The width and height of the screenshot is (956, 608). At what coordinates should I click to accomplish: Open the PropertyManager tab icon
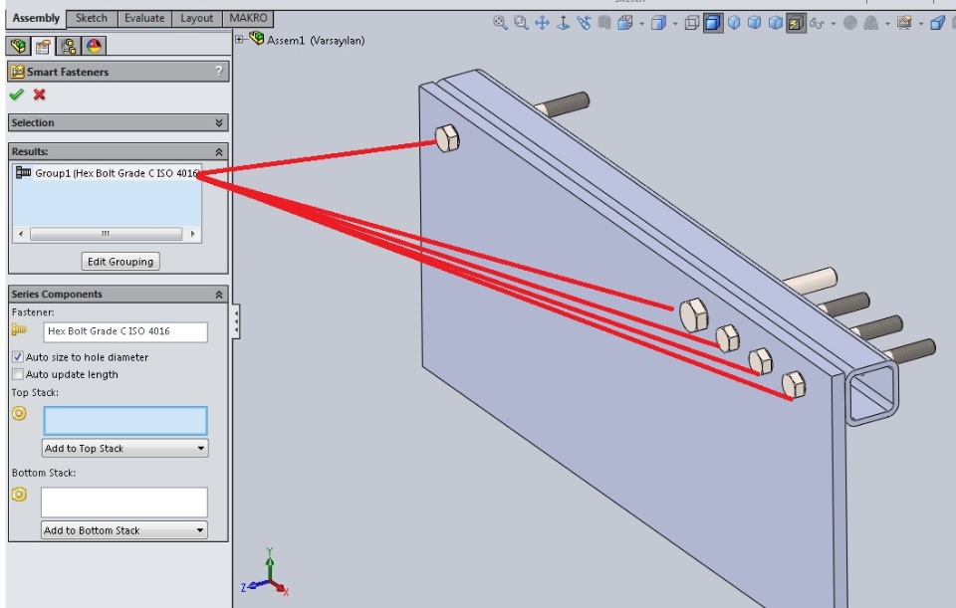click(43, 46)
